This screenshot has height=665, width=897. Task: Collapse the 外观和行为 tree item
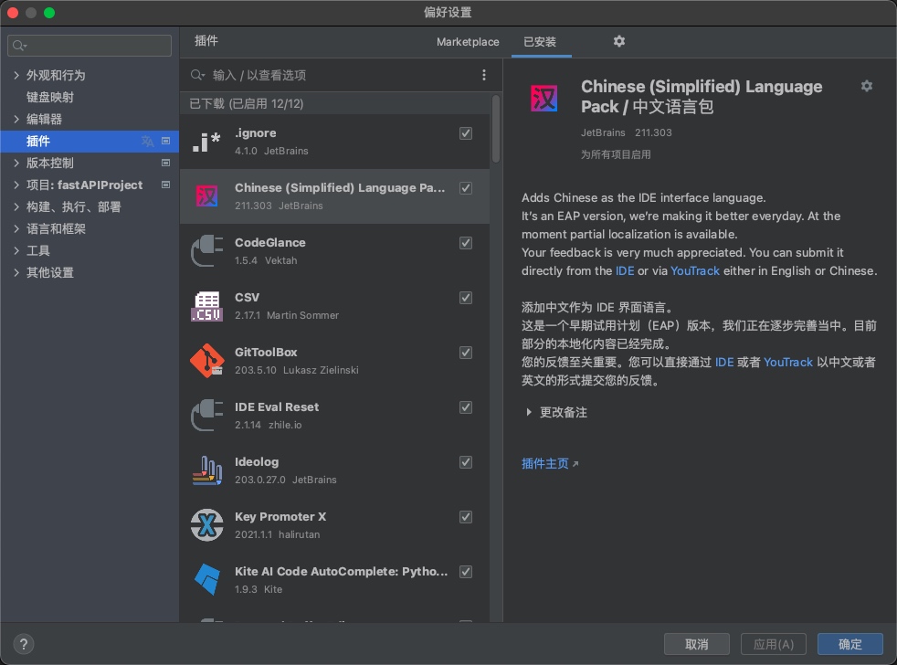(x=16, y=74)
